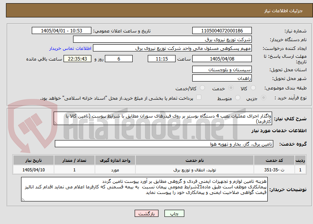Click the ساعت باقی مانده label
This screenshot has height=224, width=313.
coord(44,59)
